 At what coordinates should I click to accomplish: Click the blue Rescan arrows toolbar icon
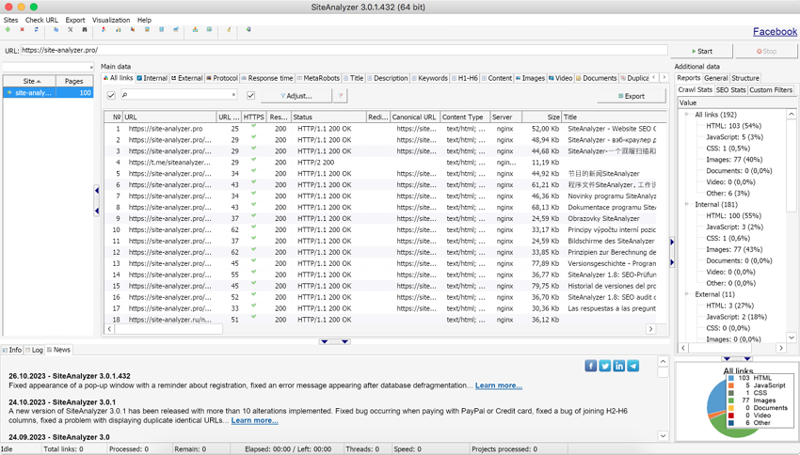(x=36, y=29)
